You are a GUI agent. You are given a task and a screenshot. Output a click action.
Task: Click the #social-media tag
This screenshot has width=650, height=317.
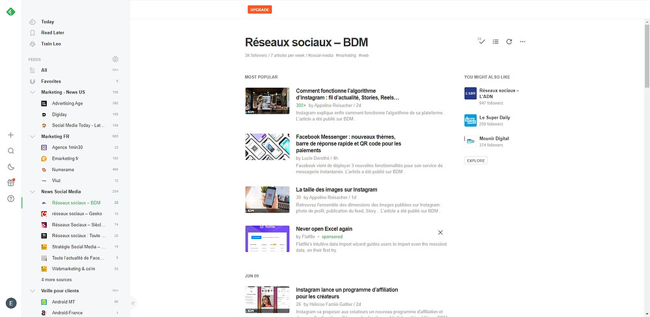pos(321,55)
